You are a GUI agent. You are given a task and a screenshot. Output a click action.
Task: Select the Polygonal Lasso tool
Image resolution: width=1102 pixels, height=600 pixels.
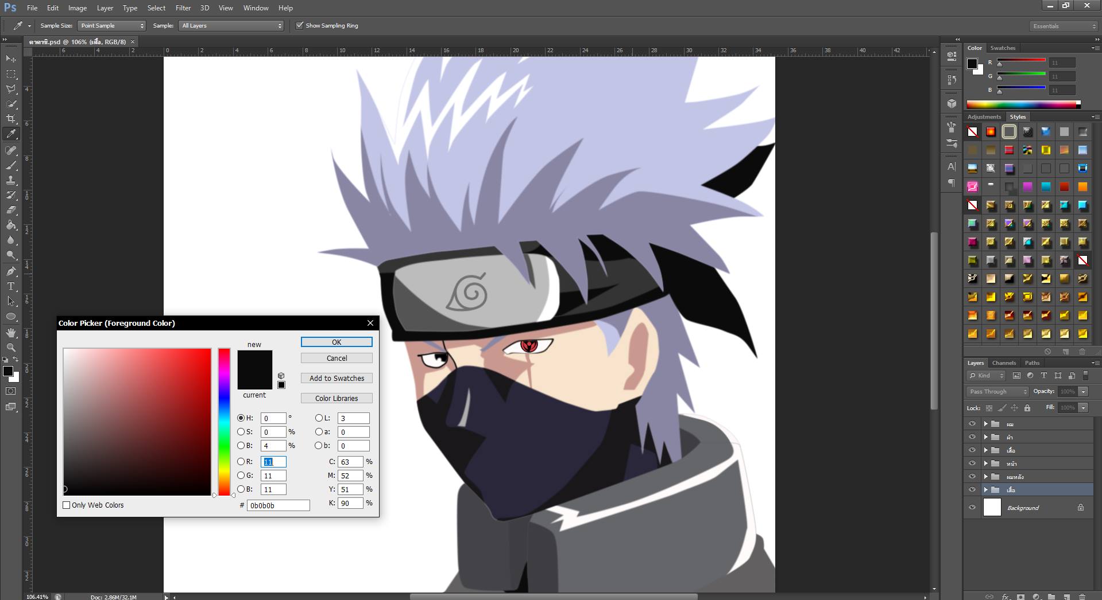pyautogui.click(x=11, y=89)
